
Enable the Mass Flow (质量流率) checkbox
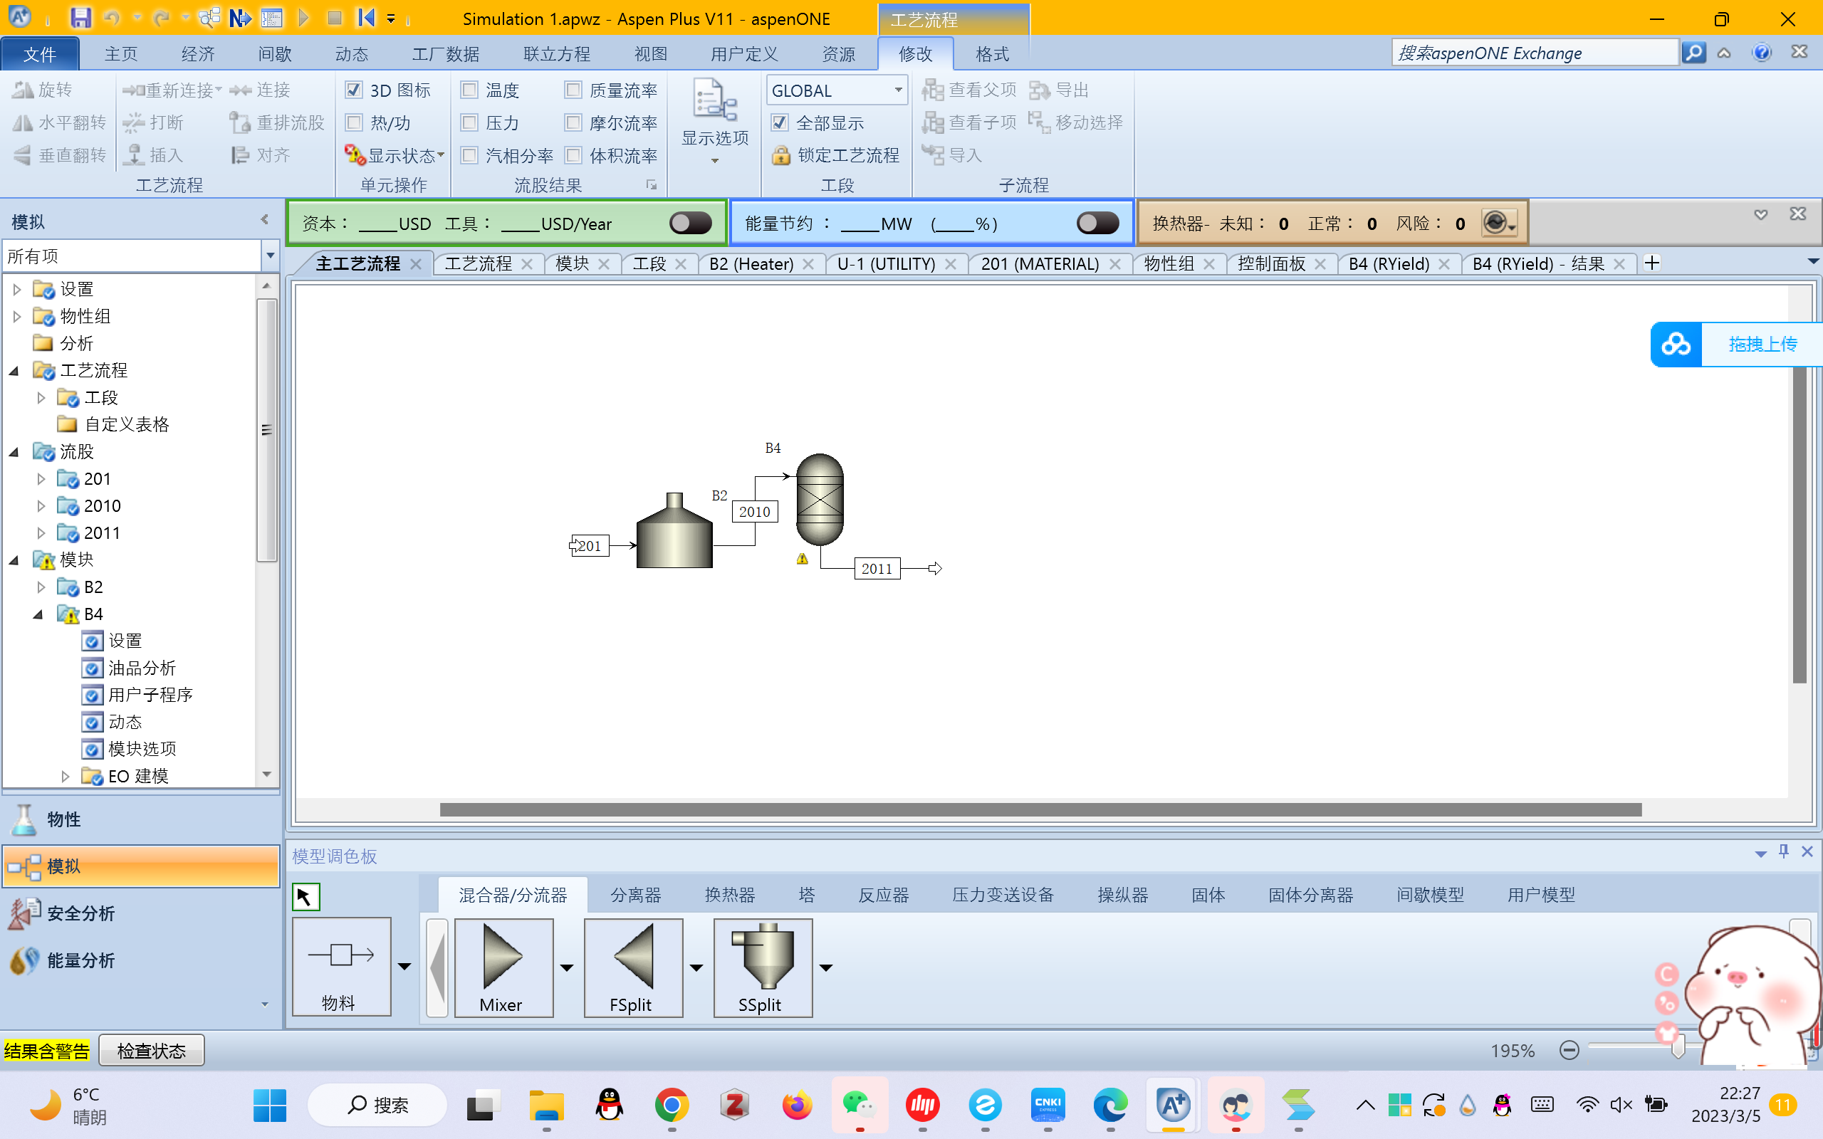pyautogui.click(x=573, y=90)
